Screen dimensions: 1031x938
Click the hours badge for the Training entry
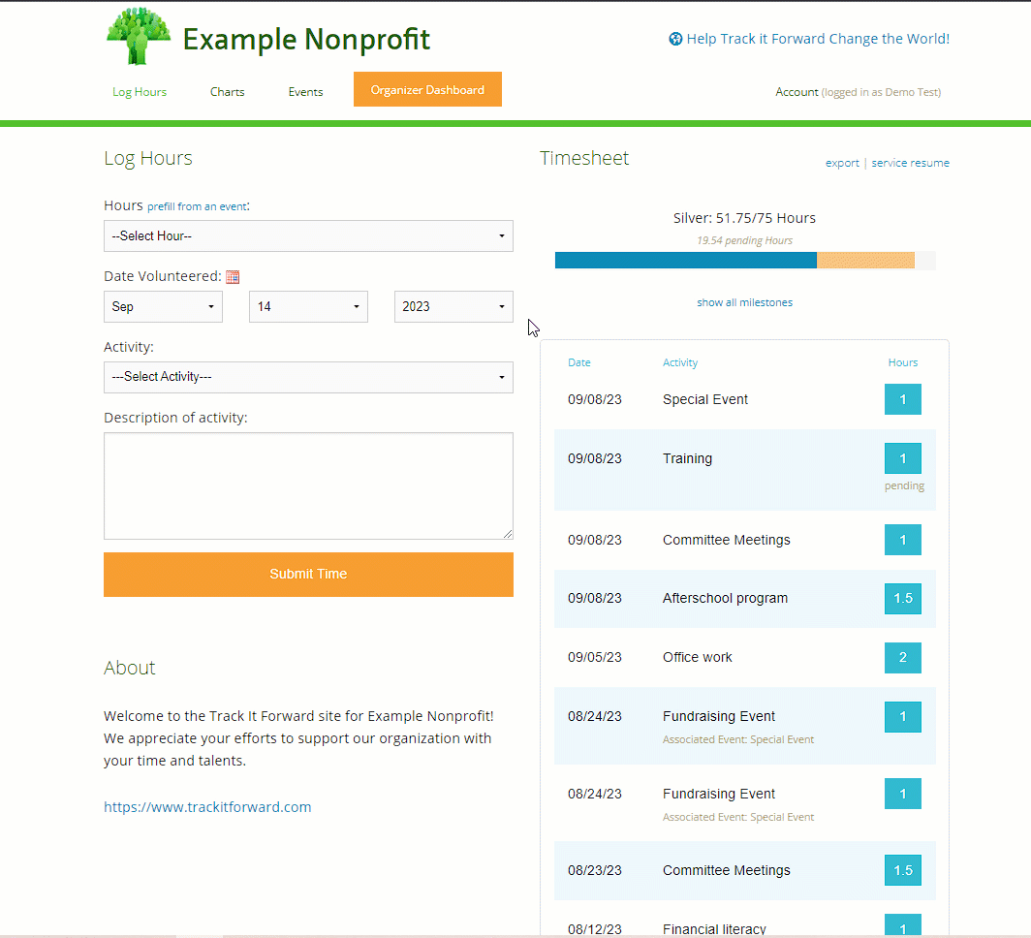click(x=903, y=458)
